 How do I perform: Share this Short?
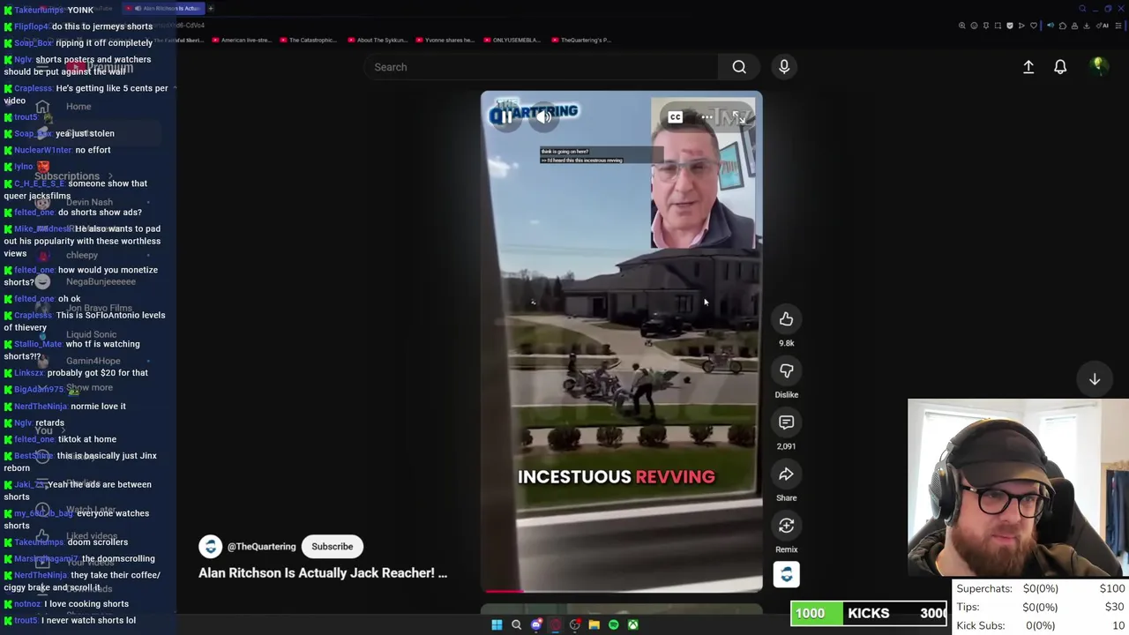coord(786,474)
